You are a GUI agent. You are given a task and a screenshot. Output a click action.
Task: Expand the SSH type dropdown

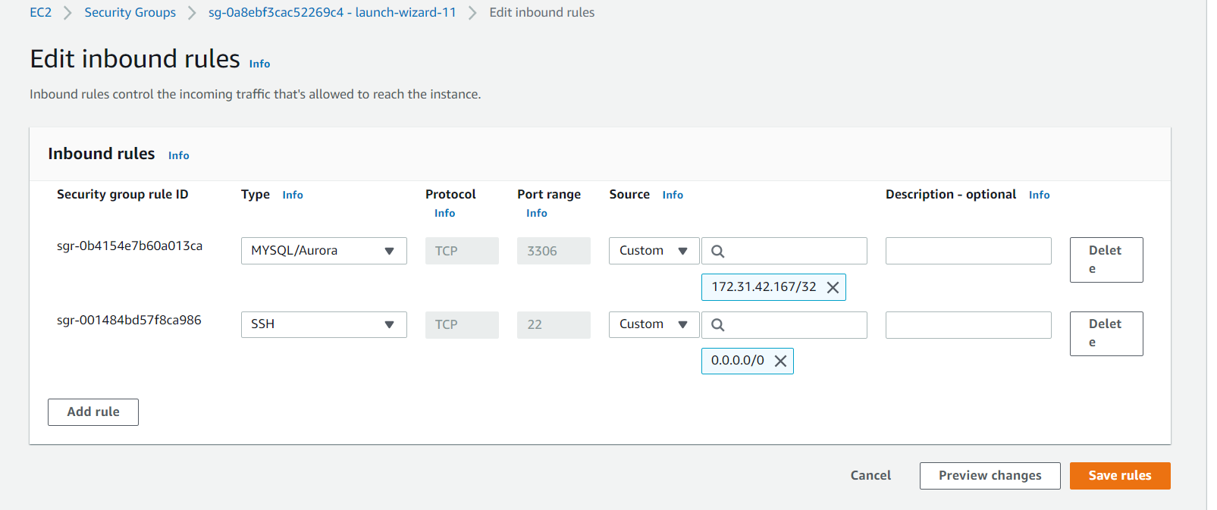coord(324,325)
